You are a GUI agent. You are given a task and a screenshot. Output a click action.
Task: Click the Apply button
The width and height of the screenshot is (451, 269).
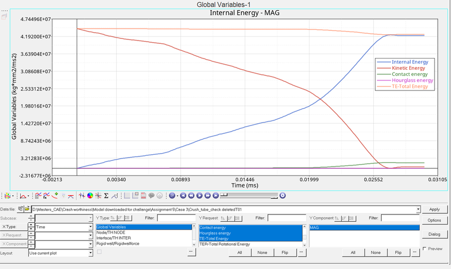point(434,209)
